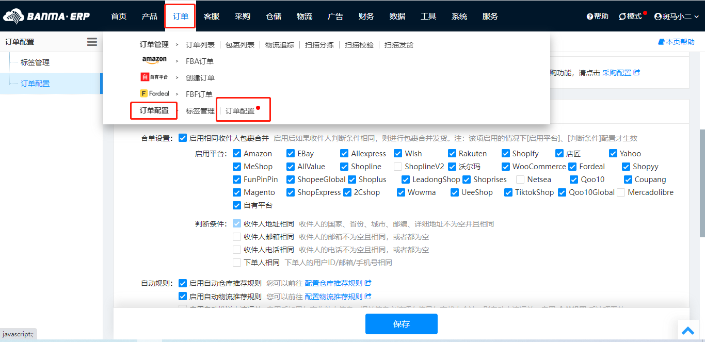The width and height of the screenshot is (705, 342).
Task: Open the 财务 top menu
Action: [366, 16]
